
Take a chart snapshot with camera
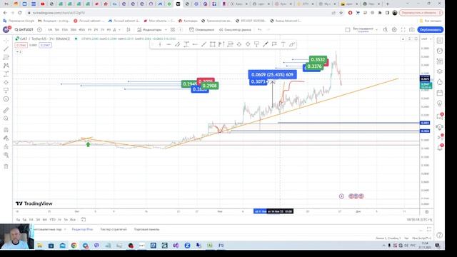411,30
